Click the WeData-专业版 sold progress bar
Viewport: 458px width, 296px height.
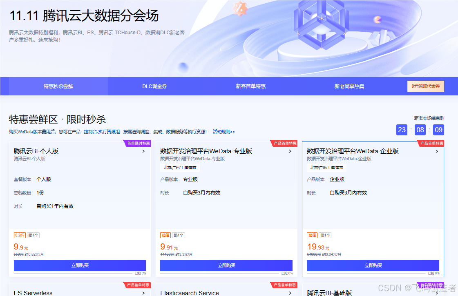pos(220,274)
